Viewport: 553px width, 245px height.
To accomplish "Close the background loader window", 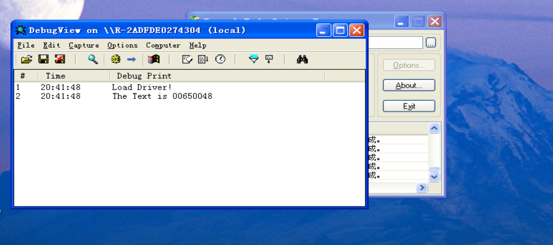I will (x=435, y=21).
